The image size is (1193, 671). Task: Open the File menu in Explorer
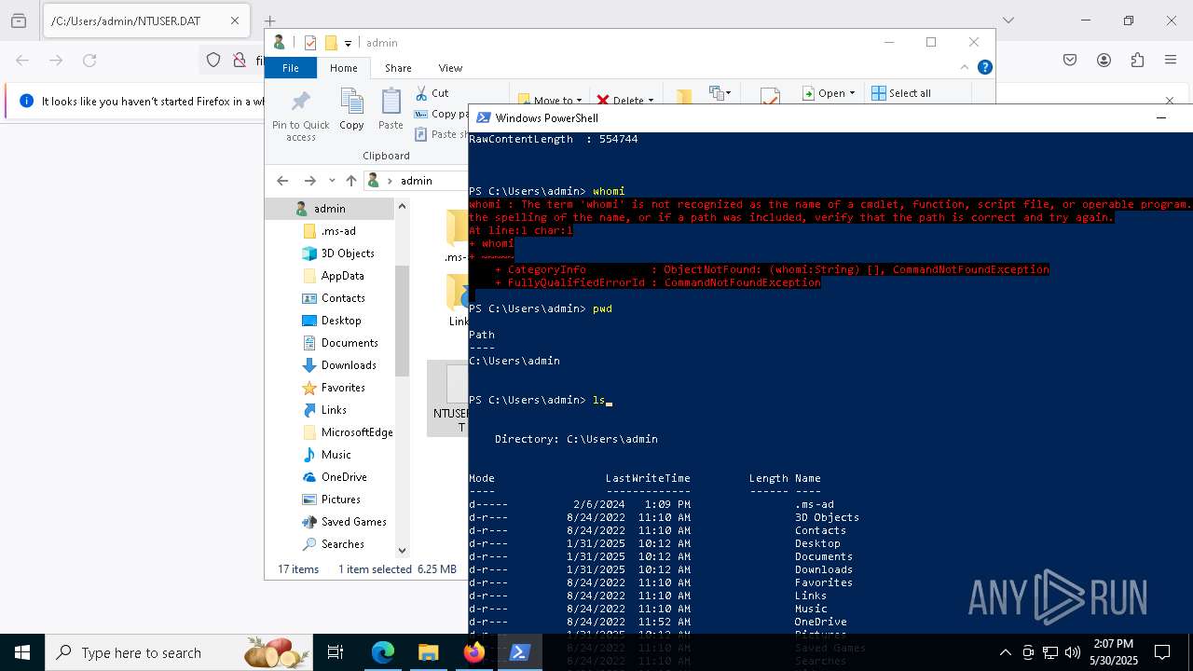click(291, 68)
